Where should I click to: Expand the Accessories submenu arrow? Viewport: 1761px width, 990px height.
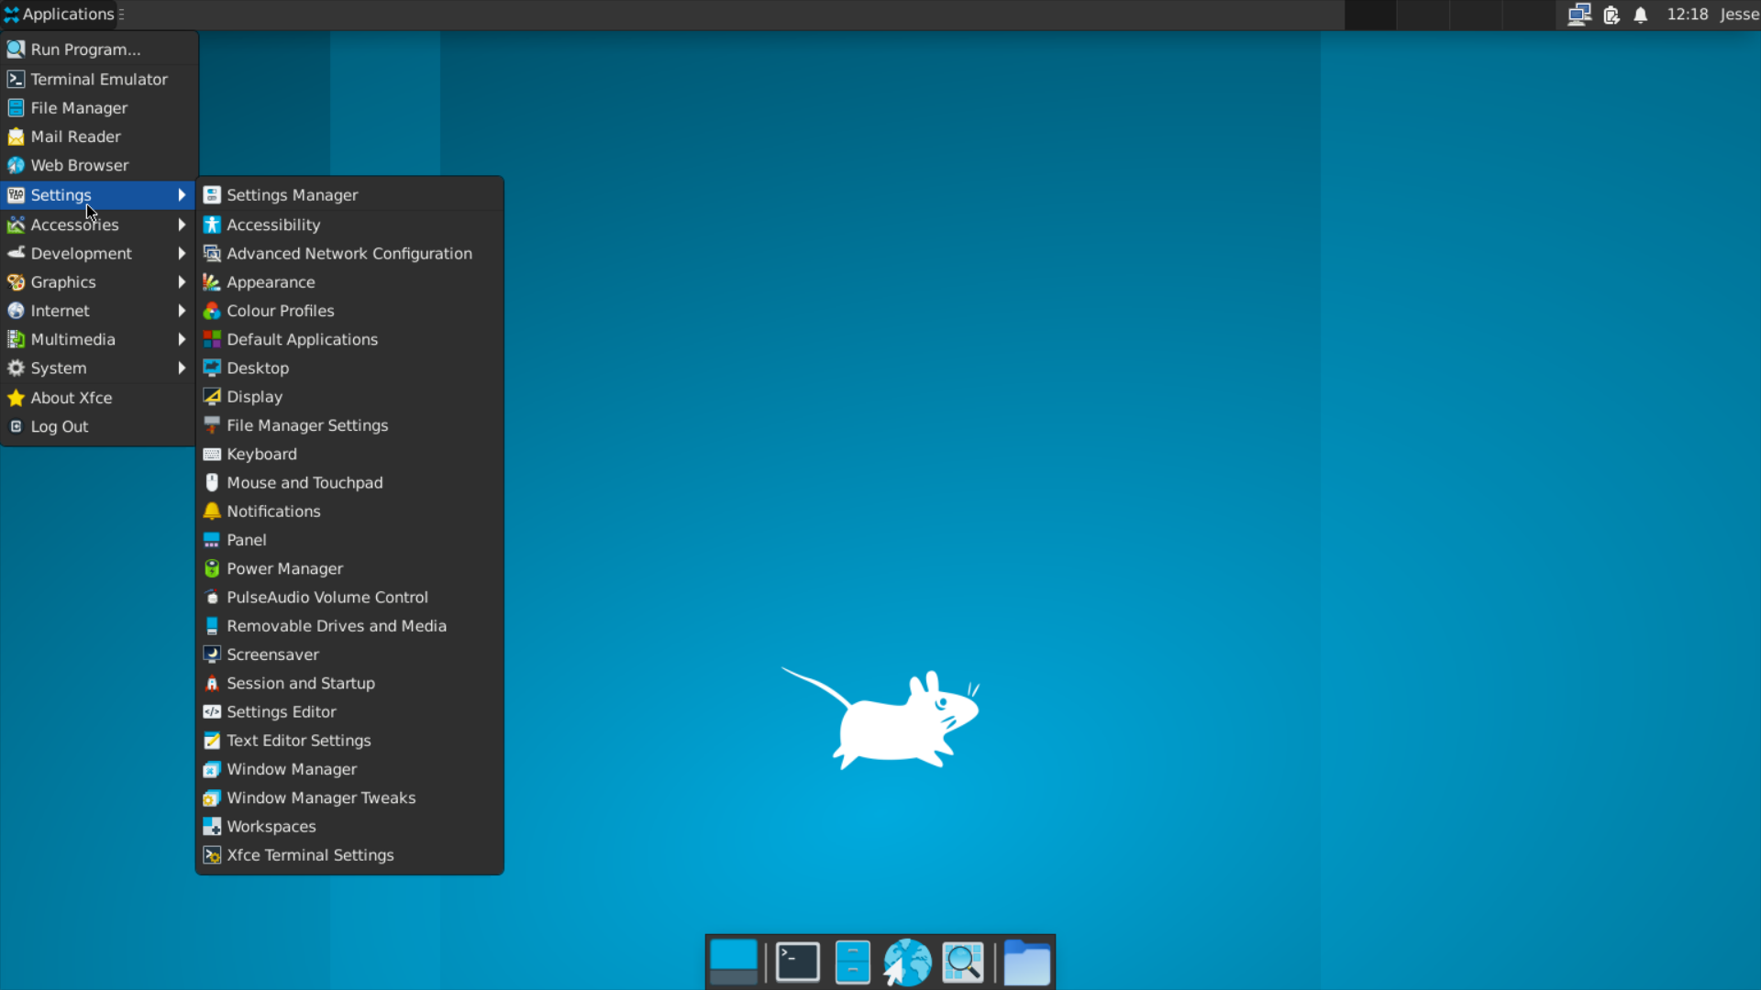[x=182, y=225]
